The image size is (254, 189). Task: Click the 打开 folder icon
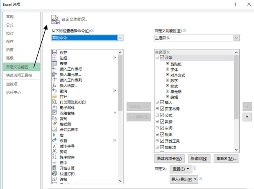[x=54, y=97]
